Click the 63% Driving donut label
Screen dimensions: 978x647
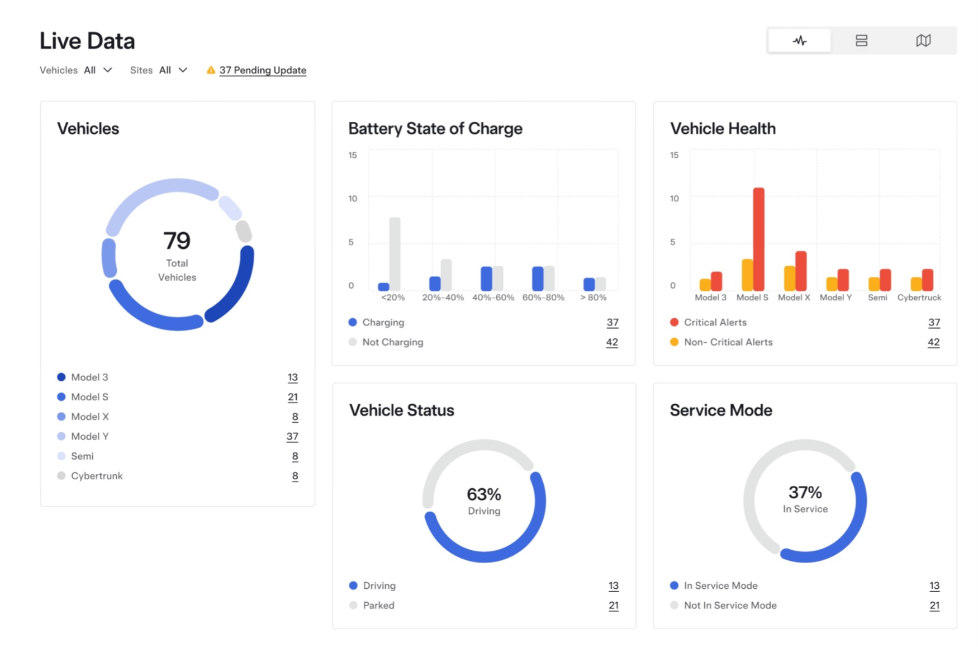tap(484, 501)
